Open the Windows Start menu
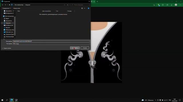Screen dimensions: 183x102 (2, 100)
